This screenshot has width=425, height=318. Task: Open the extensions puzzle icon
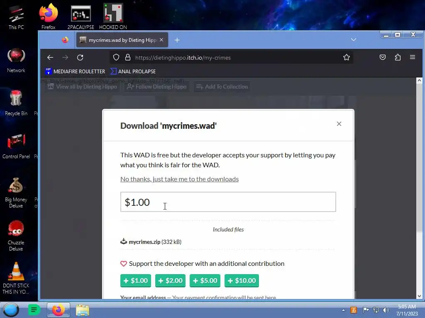coord(398,57)
